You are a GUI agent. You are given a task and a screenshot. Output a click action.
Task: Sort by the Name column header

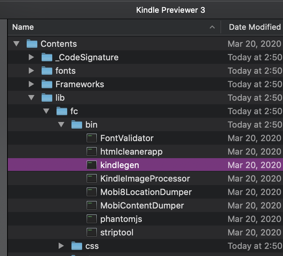pos(23,27)
